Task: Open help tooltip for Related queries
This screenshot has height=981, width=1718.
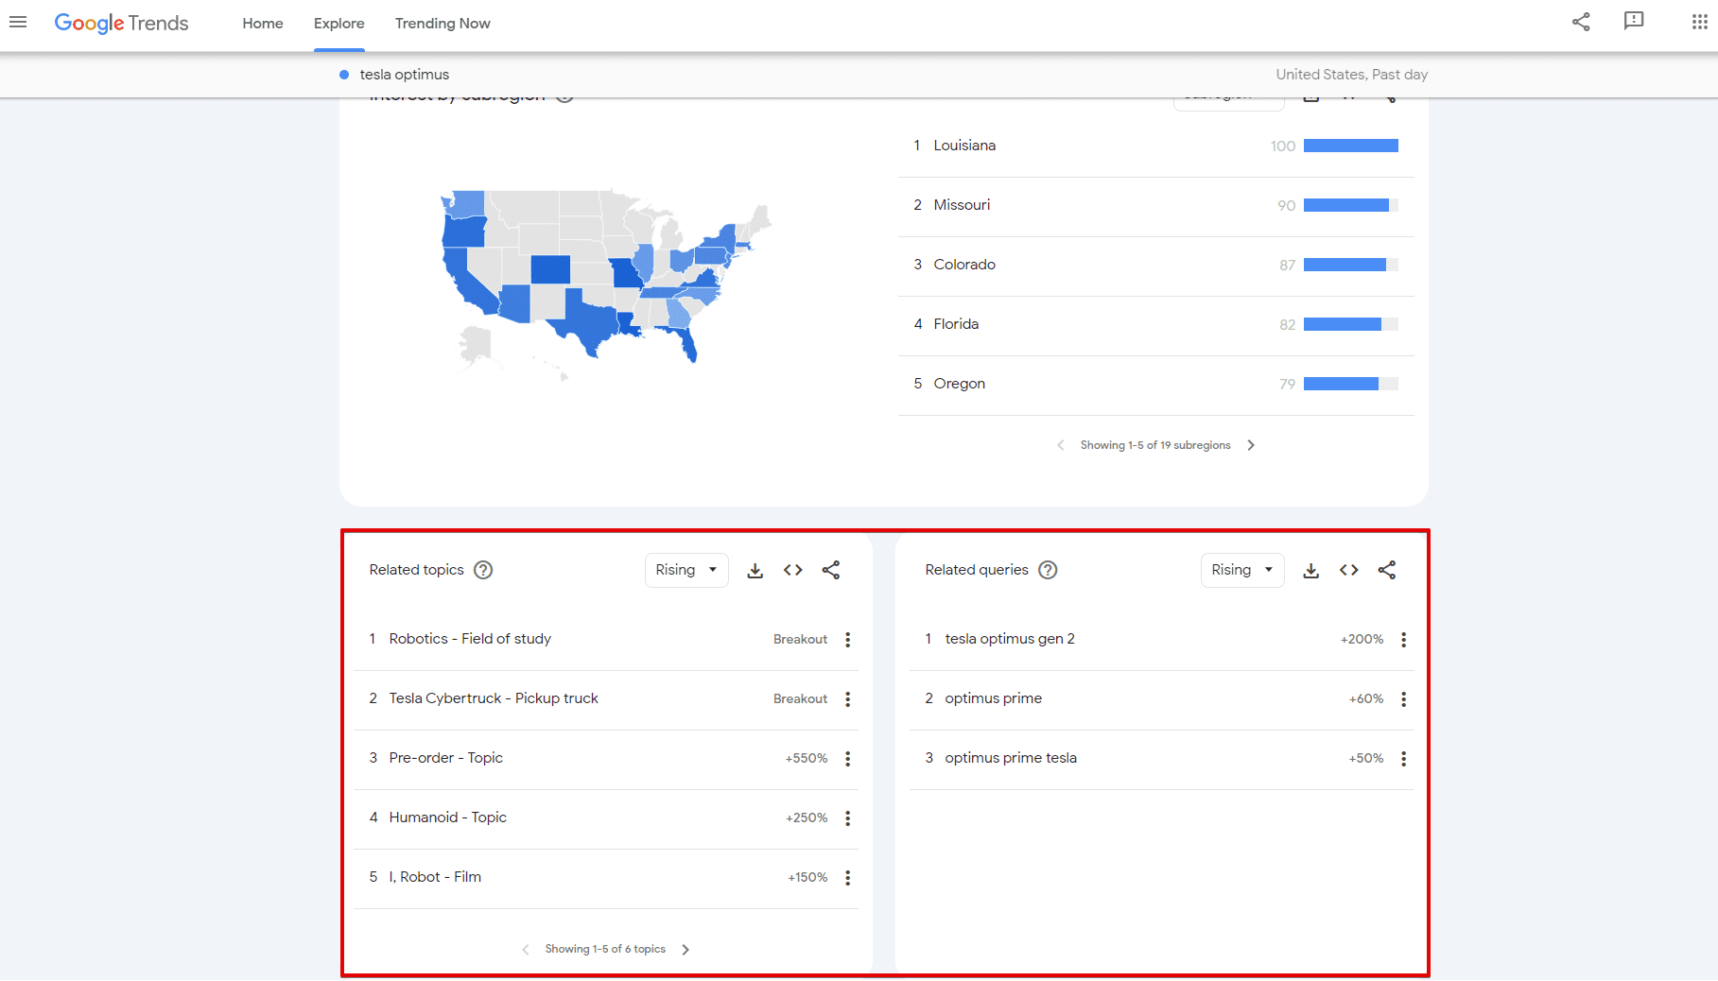Action: [1048, 570]
